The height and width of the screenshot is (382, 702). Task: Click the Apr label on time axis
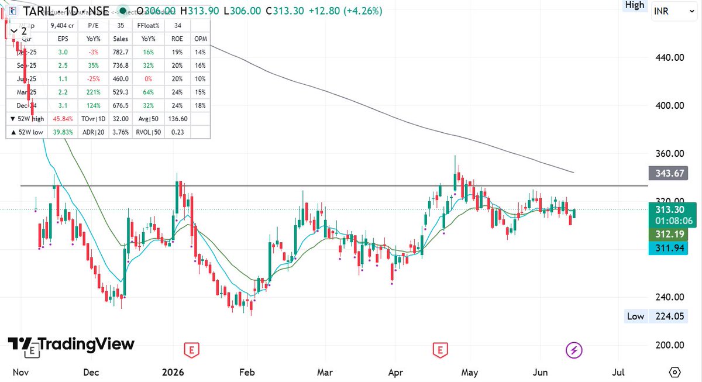coord(395,372)
